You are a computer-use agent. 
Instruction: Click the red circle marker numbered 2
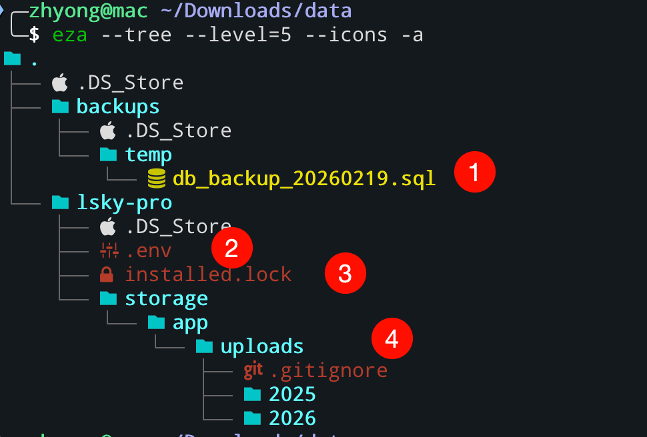click(x=231, y=248)
